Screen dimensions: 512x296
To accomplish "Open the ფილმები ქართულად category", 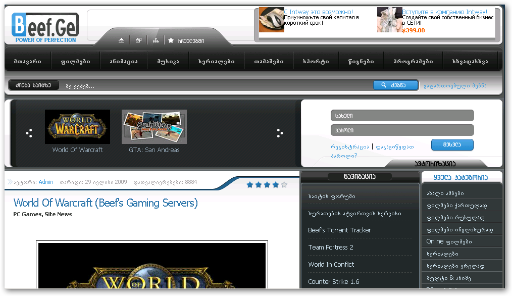I will pos(456,205).
